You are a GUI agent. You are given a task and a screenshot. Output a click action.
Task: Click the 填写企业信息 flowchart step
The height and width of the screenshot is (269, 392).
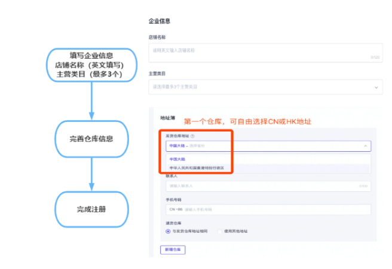(x=92, y=65)
